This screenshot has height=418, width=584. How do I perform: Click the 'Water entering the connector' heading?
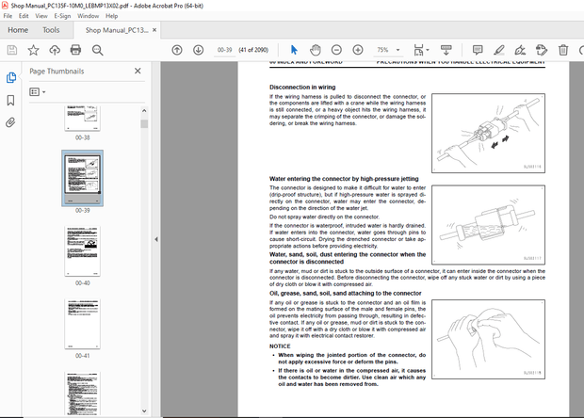coord(344,179)
